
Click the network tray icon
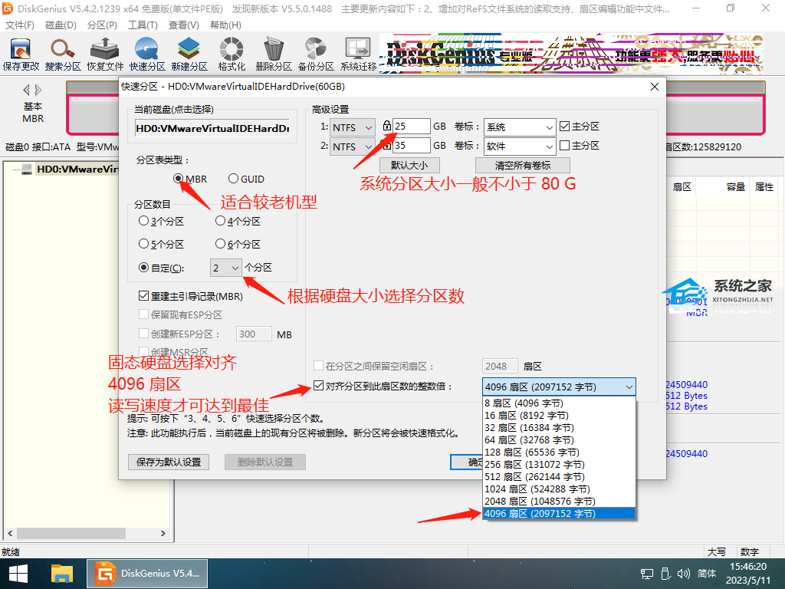pyautogui.click(x=647, y=574)
